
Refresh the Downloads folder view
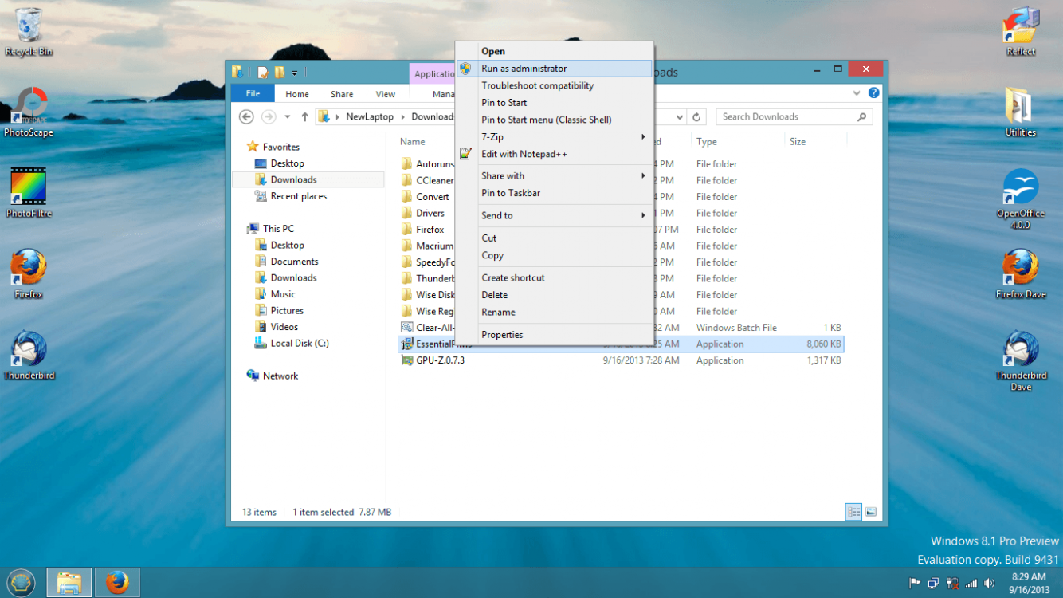pos(696,117)
